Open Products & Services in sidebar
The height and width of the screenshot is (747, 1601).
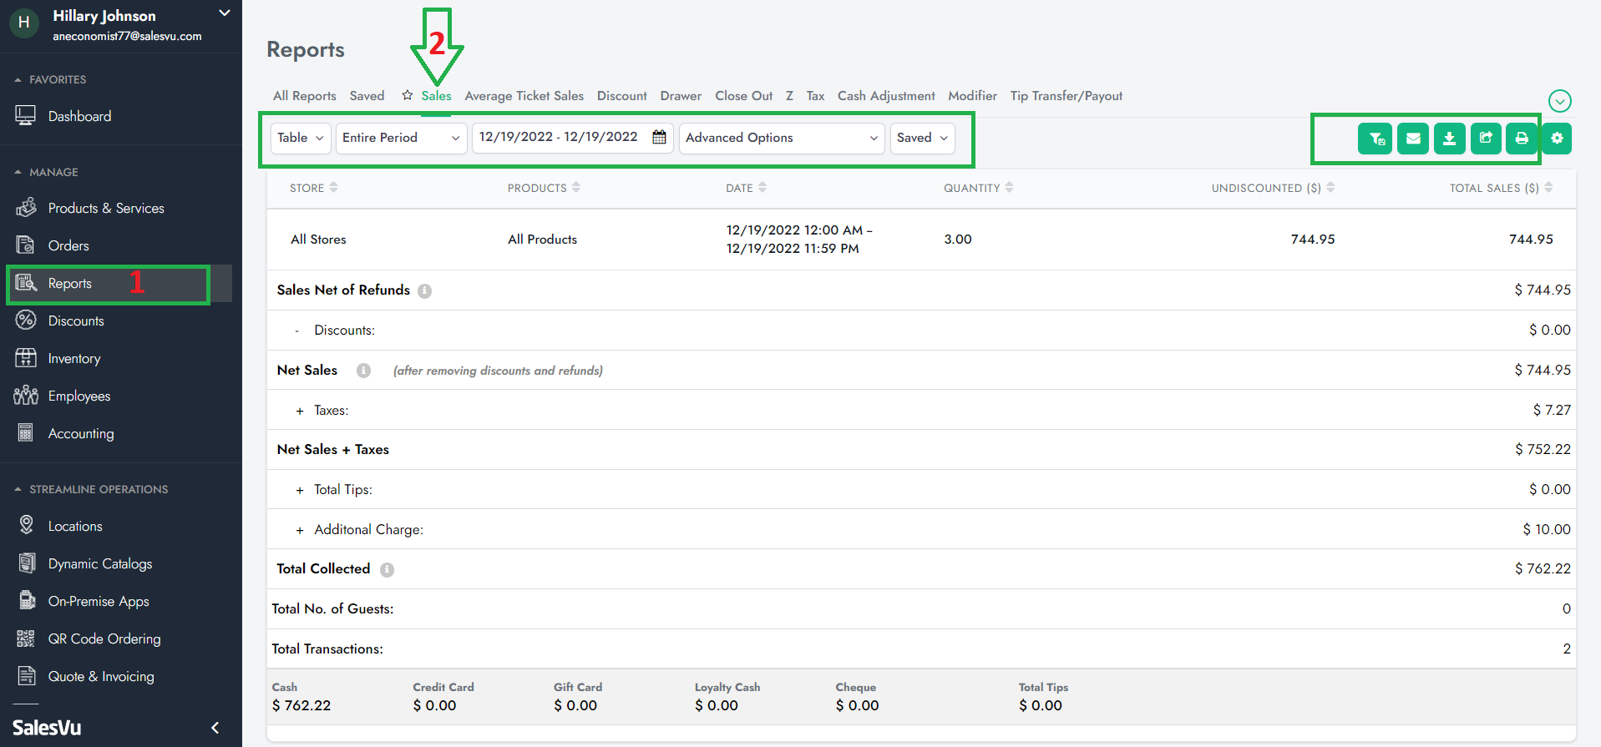(x=106, y=209)
